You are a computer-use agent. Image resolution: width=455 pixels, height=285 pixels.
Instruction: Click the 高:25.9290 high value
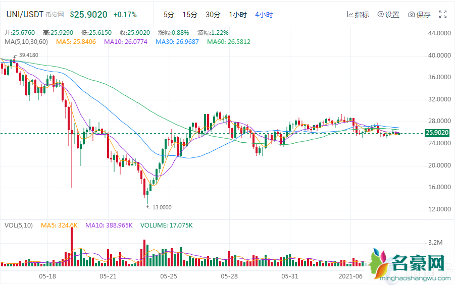pos(58,32)
